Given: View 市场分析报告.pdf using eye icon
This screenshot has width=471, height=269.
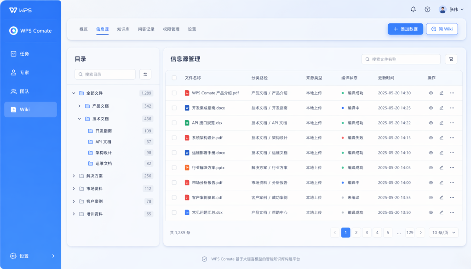Looking at the screenshot, I should coord(431,183).
